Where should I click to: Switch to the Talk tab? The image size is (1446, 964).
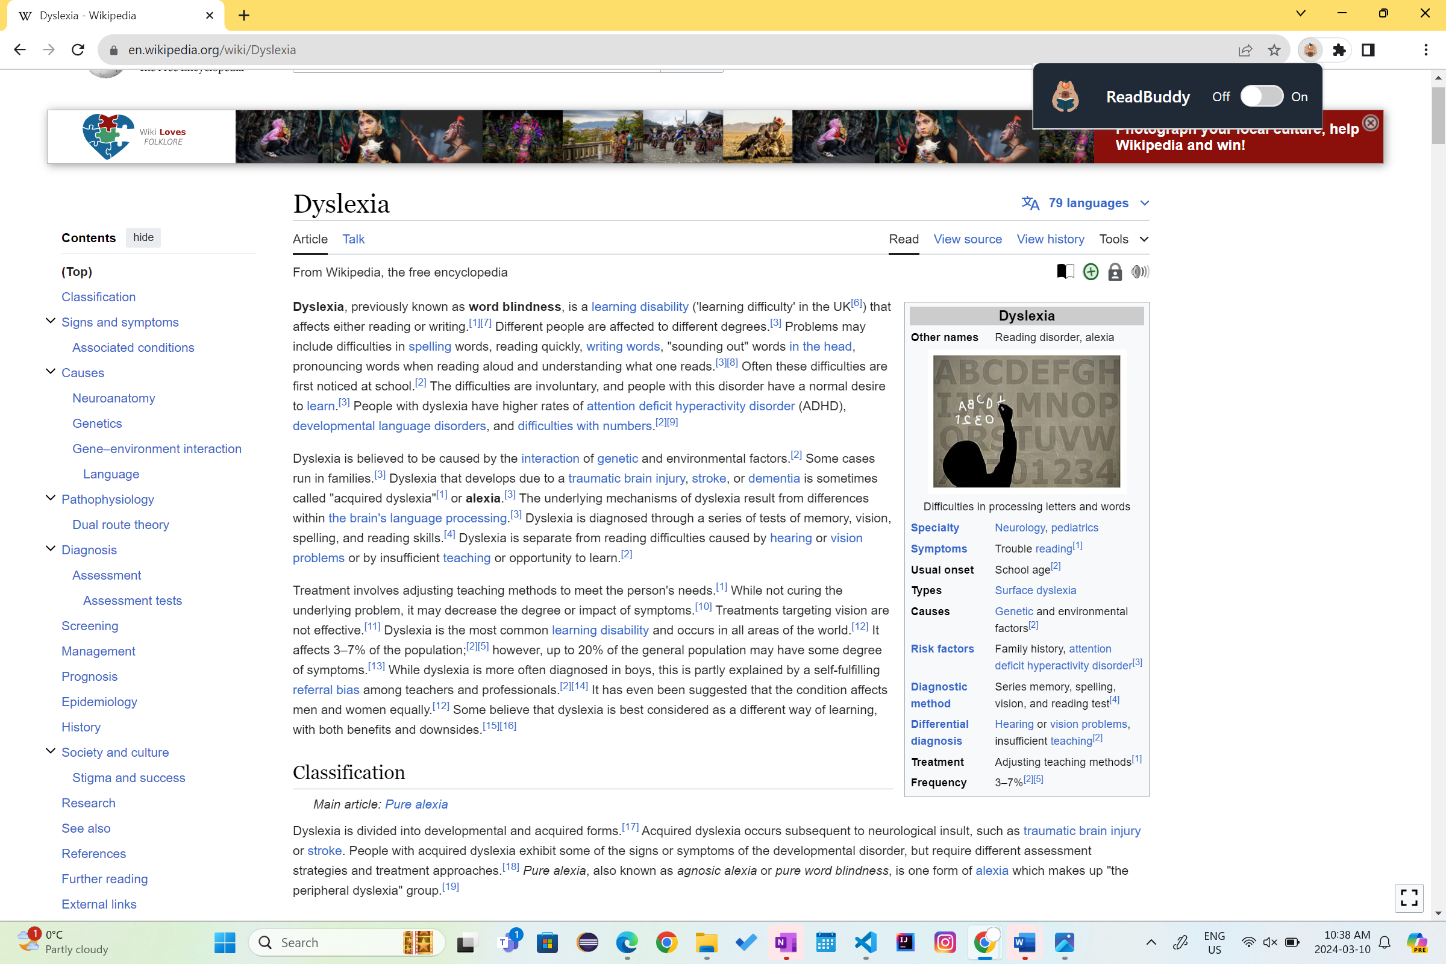(x=353, y=239)
